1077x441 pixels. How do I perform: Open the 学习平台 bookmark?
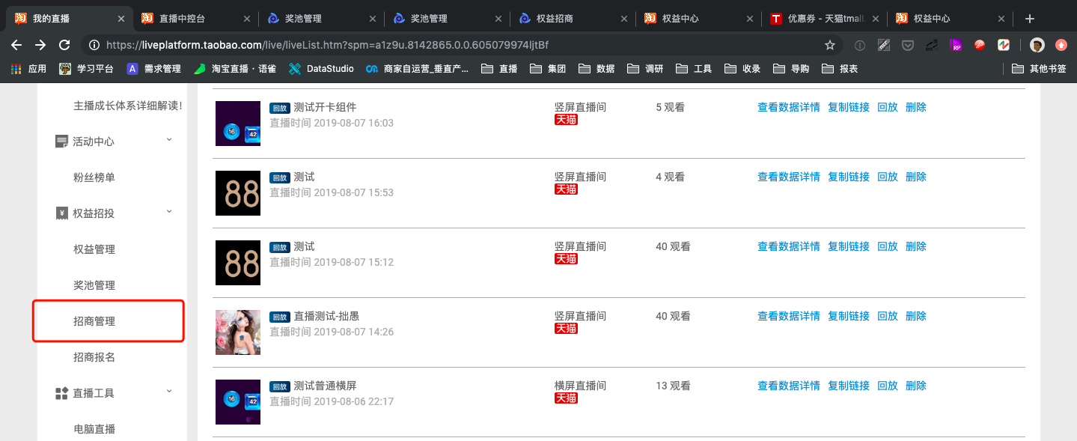(x=87, y=68)
